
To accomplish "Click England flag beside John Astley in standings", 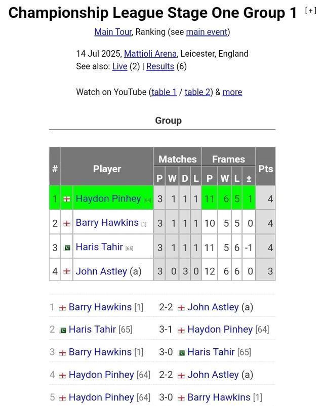I will point(67,271).
